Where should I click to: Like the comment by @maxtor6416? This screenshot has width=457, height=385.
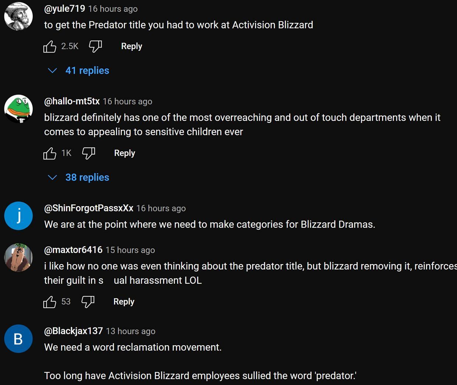(x=50, y=302)
